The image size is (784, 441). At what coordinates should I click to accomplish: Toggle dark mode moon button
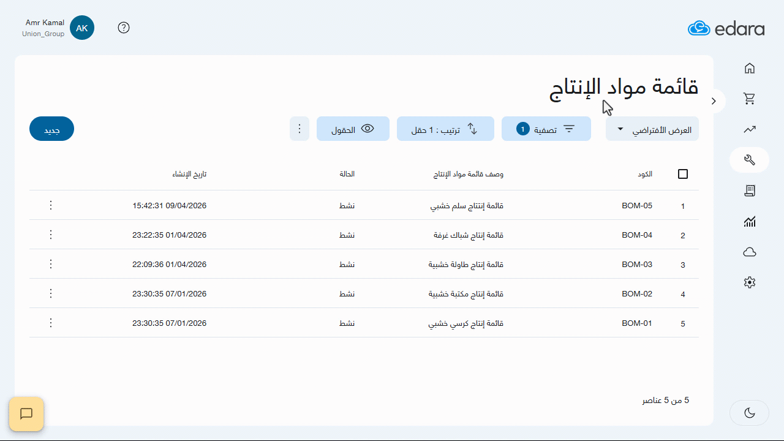pos(749,413)
